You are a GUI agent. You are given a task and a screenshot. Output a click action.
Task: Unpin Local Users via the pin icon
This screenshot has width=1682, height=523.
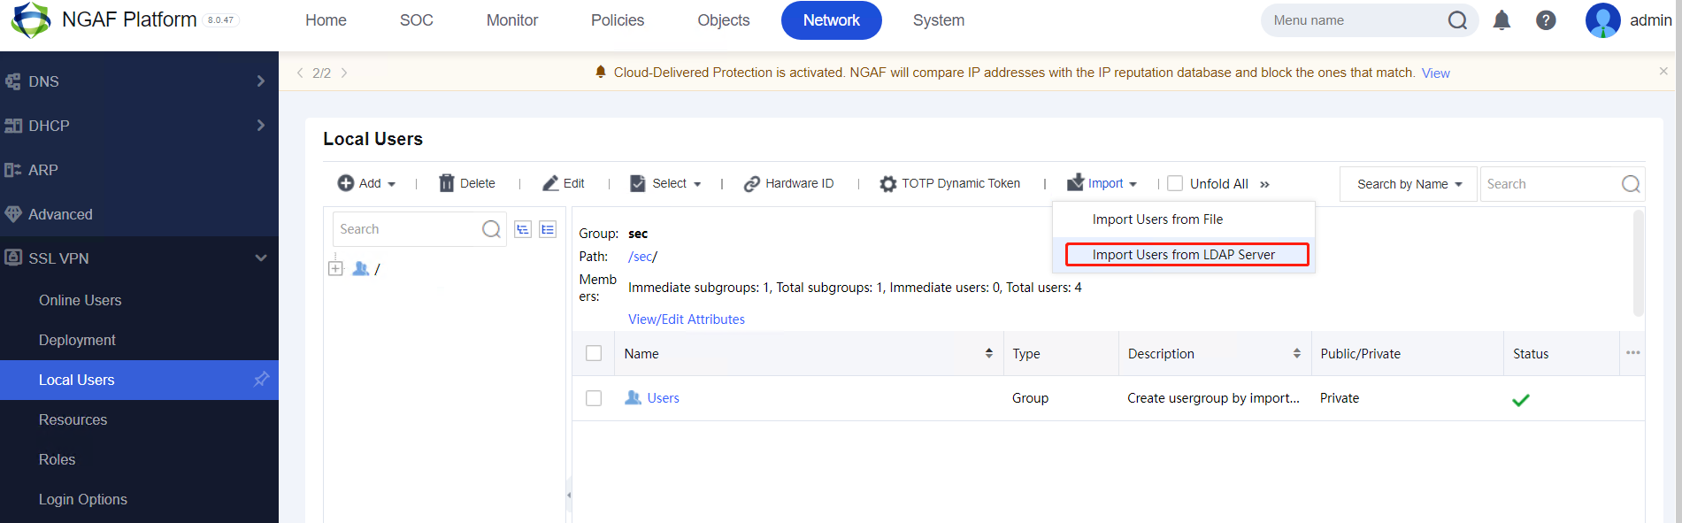click(x=261, y=380)
